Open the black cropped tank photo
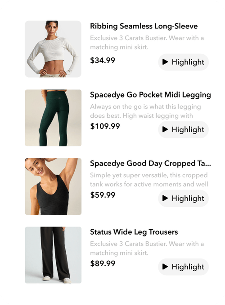Image resolution: width=225 pixels, height=305 pixels. click(53, 186)
